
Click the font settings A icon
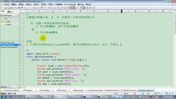click(62, 8)
